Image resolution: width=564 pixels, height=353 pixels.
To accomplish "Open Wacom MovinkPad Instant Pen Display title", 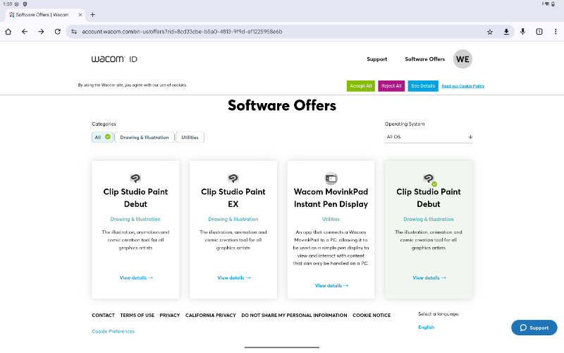I will [x=331, y=198].
